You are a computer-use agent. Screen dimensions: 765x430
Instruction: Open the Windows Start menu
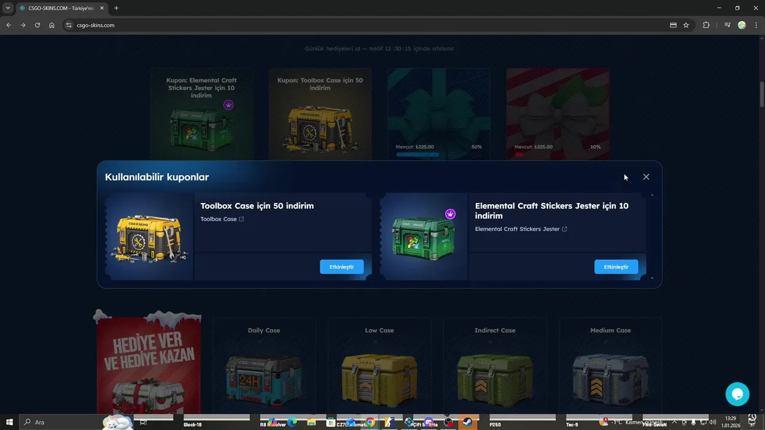coord(10,422)
